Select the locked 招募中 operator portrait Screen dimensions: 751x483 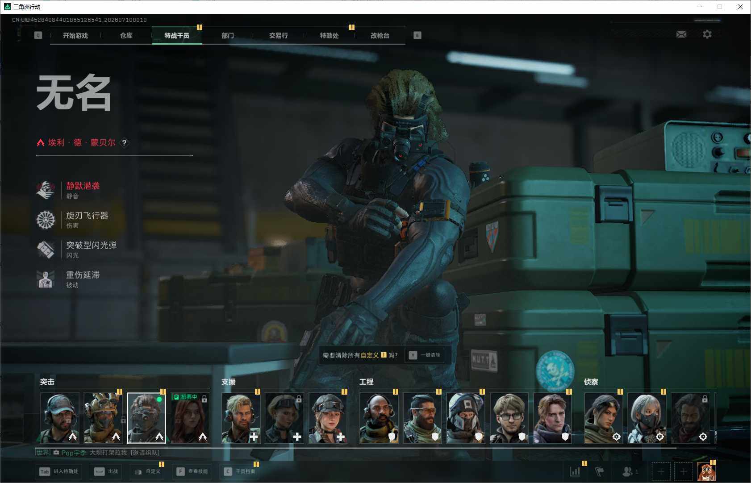point(190,418)
